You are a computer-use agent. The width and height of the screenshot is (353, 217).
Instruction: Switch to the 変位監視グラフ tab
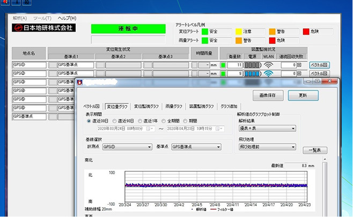pos(146,107)
